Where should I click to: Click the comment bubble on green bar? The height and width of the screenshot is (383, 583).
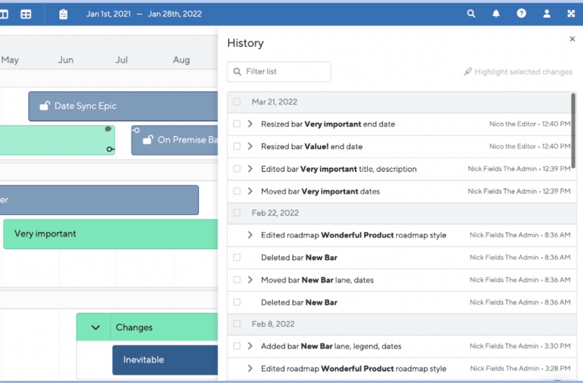coord(108,130)
